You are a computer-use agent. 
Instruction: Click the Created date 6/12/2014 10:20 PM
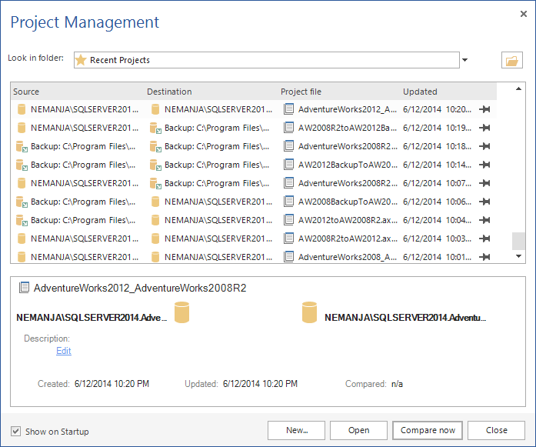tap(112, 384)
